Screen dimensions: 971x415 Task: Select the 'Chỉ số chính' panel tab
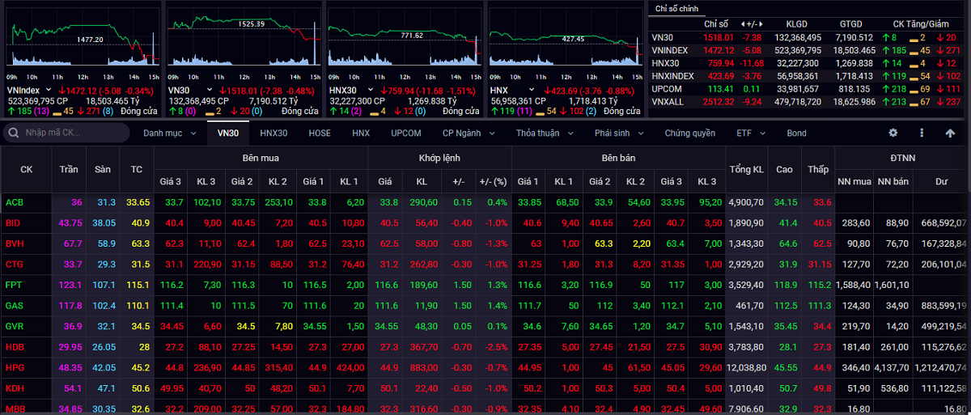[x=676, y=8]
